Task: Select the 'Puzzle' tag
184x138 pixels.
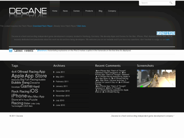Action: point(33,100)
